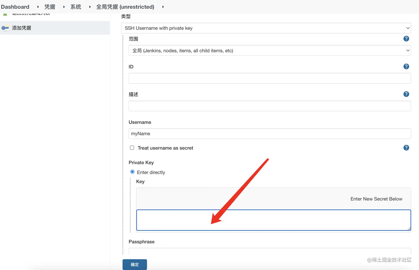Viewport: 419px width, 270px height.
Task: Open help for Treat username as secret
Action: (406, 148)
